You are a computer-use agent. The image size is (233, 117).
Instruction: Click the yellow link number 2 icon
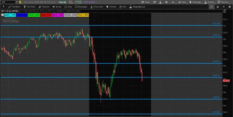coord(20,2)
